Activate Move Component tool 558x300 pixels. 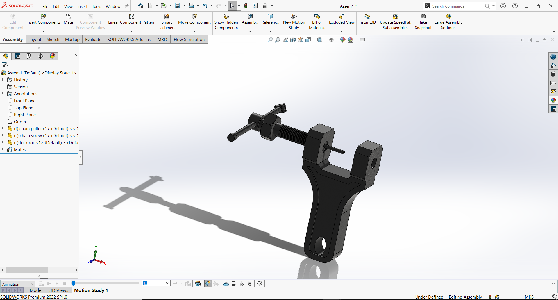pos(194,19)
